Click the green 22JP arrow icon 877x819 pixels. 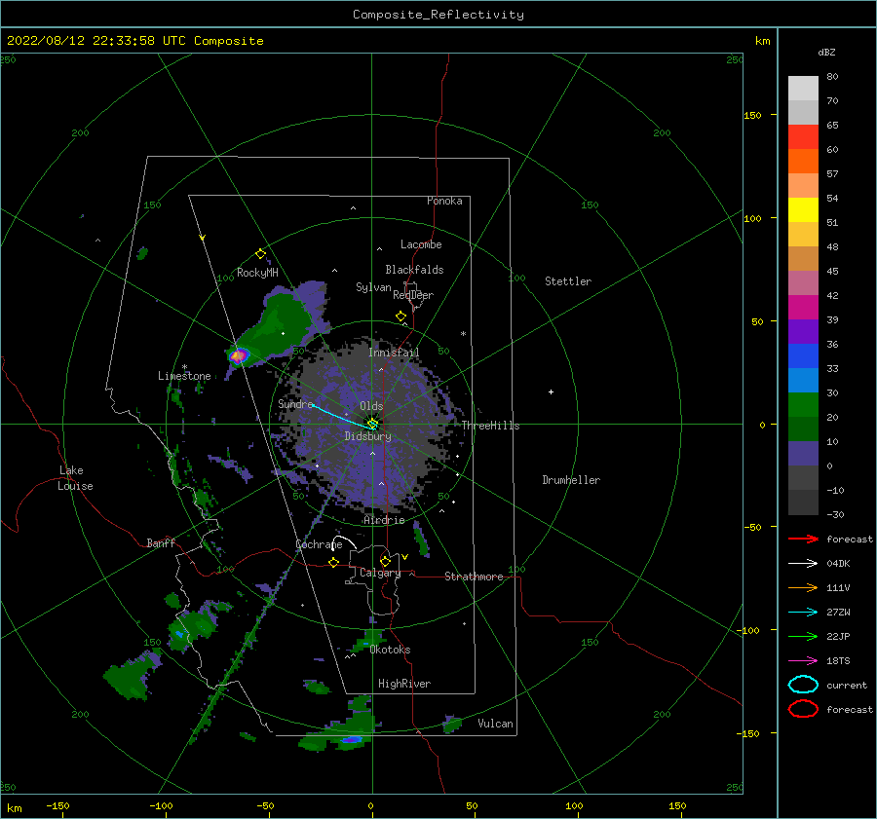click(x=803, y=636)
